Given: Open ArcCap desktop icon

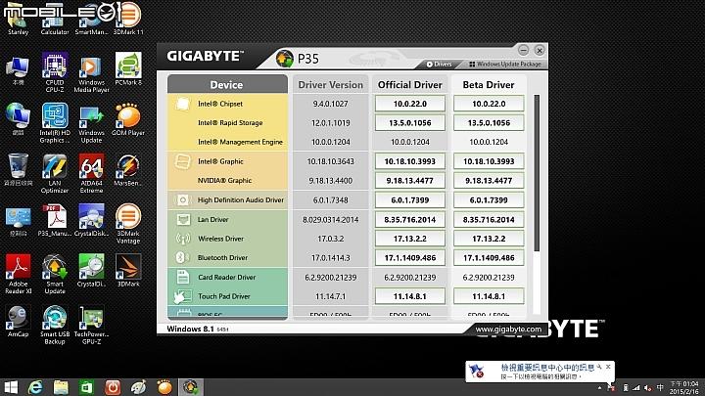Looking at the screenshot, I should click(x=18, y=321).
